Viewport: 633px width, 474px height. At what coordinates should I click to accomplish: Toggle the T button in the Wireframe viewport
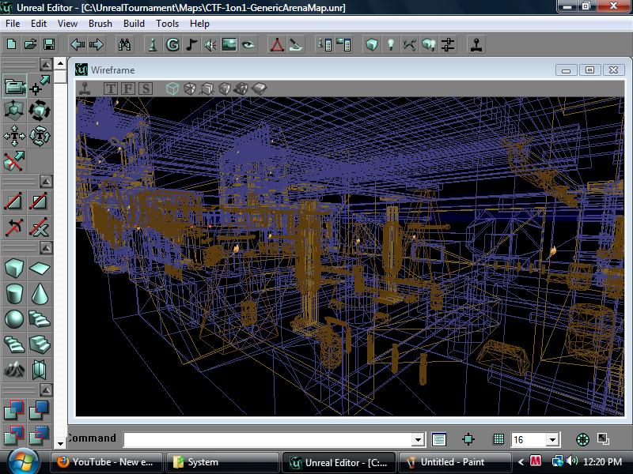110,88
